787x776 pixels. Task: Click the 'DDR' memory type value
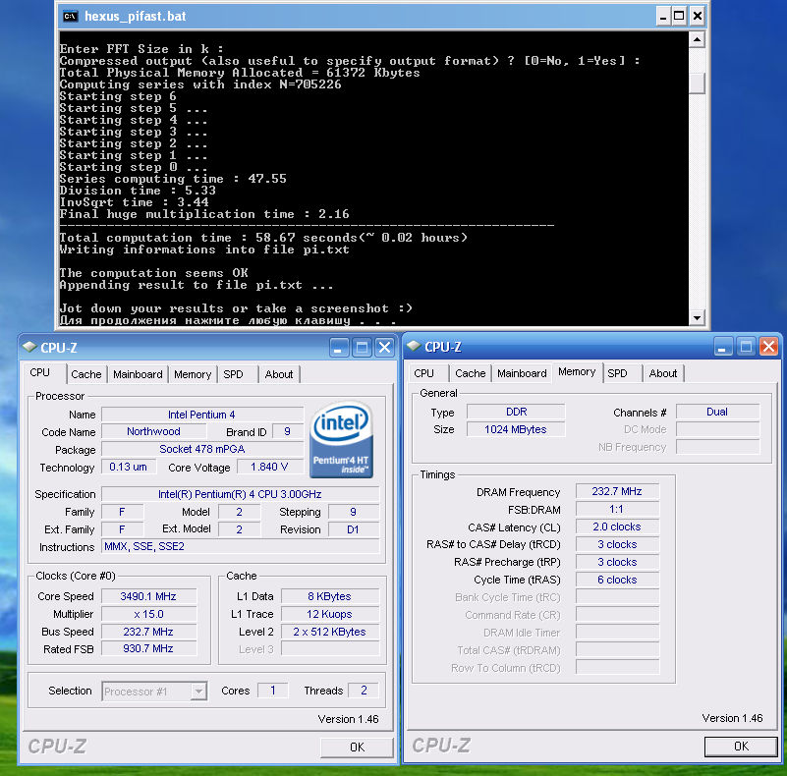tap(516, 413)
